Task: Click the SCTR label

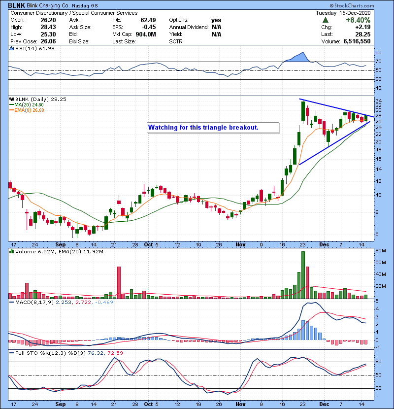Action: tap(176, 41)
